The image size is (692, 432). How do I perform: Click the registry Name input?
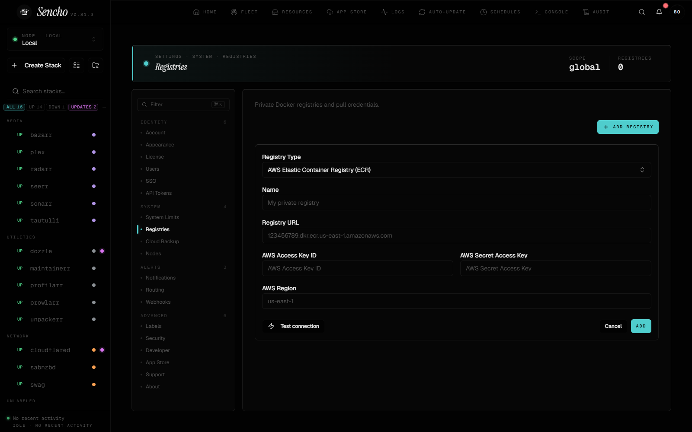coord(456,203)
